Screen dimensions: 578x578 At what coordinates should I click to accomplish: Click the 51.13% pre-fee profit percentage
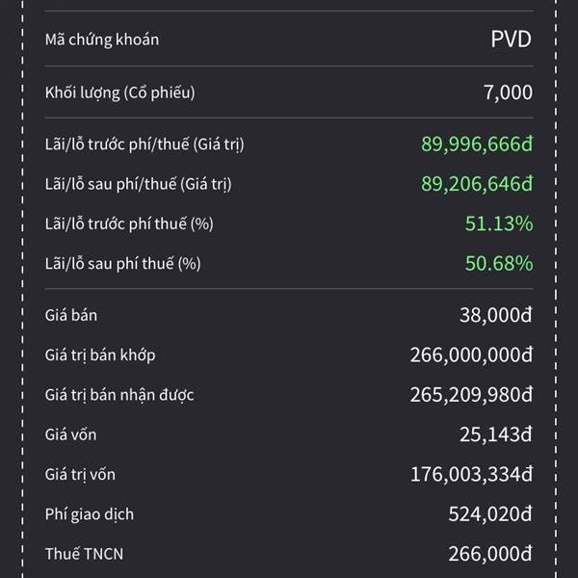click(500, 223)
